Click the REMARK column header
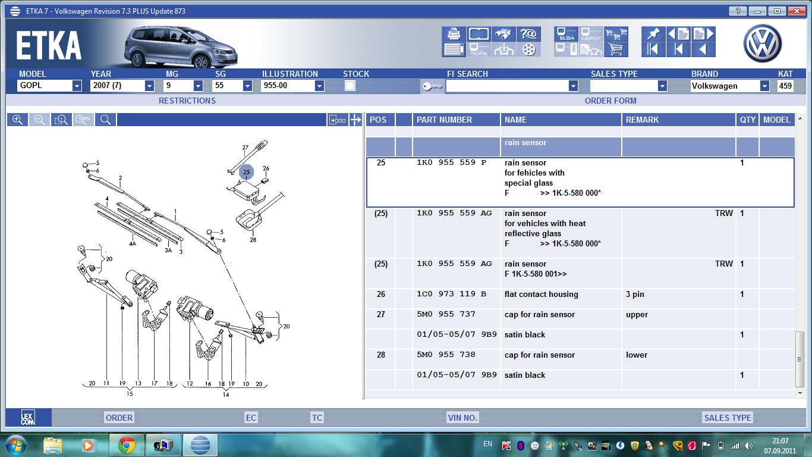 [x=678, y=120]
